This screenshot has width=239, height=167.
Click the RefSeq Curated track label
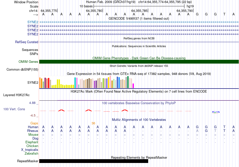click(27, 42)
